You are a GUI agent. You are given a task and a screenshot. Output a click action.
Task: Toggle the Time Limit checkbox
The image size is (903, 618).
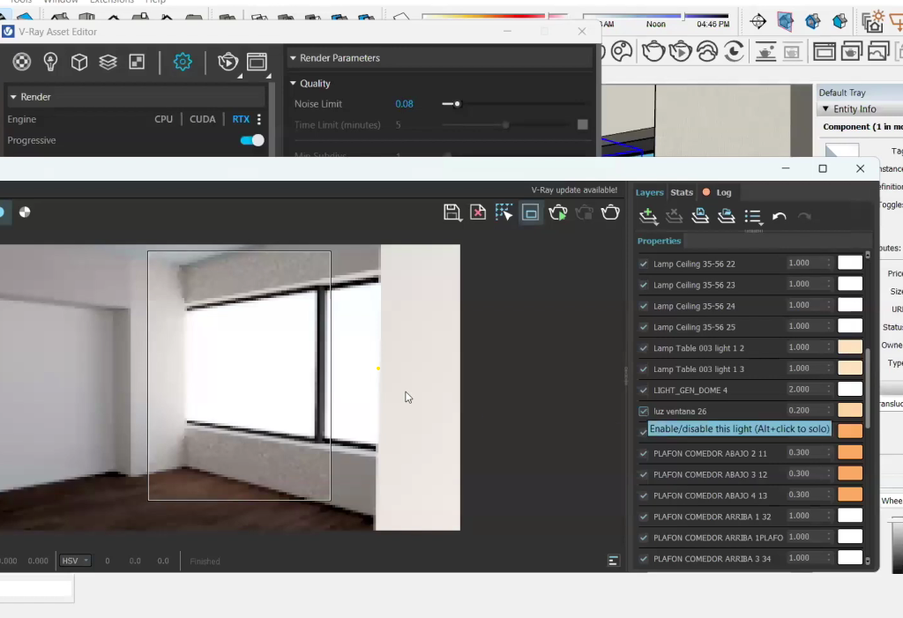tap(582, 124)
